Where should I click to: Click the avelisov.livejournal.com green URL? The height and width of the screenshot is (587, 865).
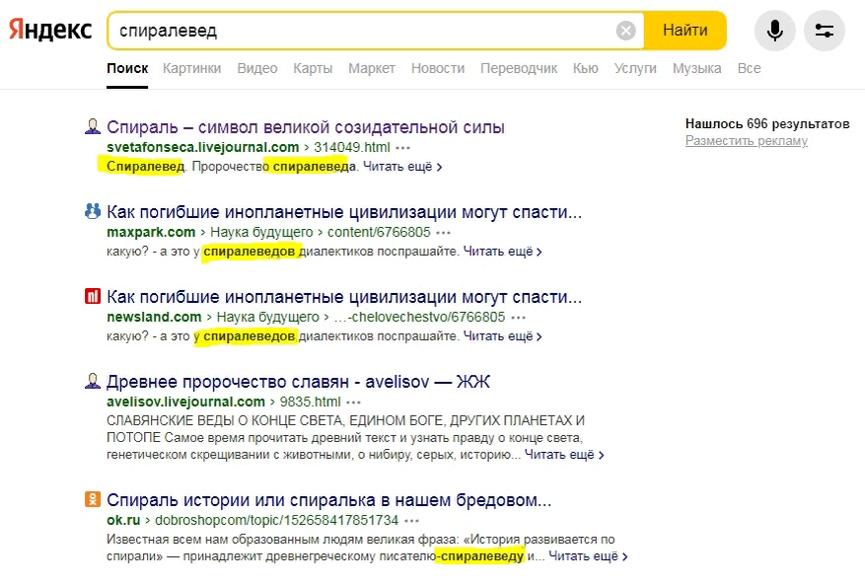tap(185, 402)
